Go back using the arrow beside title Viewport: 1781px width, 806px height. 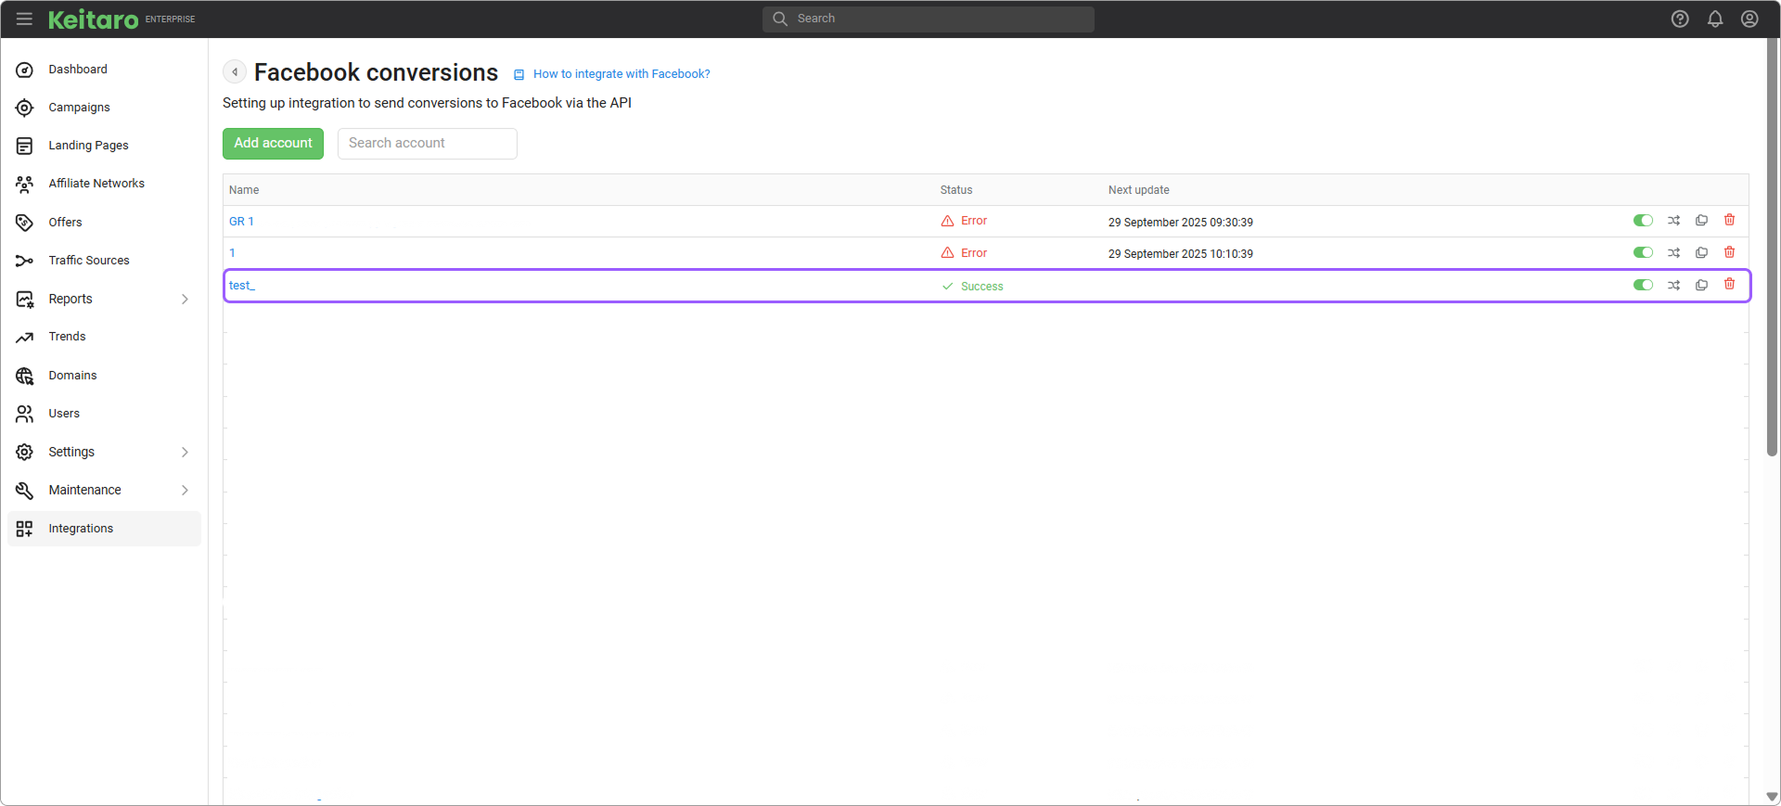(x=235, y=72)
